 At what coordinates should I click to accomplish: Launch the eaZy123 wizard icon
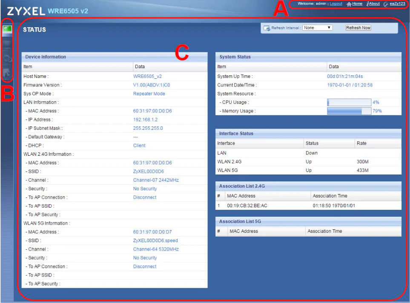point(386,4)
